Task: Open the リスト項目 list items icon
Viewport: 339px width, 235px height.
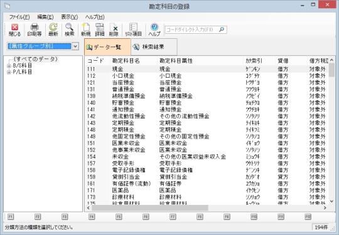Action: pyautogui.click(x=133, y=30)
